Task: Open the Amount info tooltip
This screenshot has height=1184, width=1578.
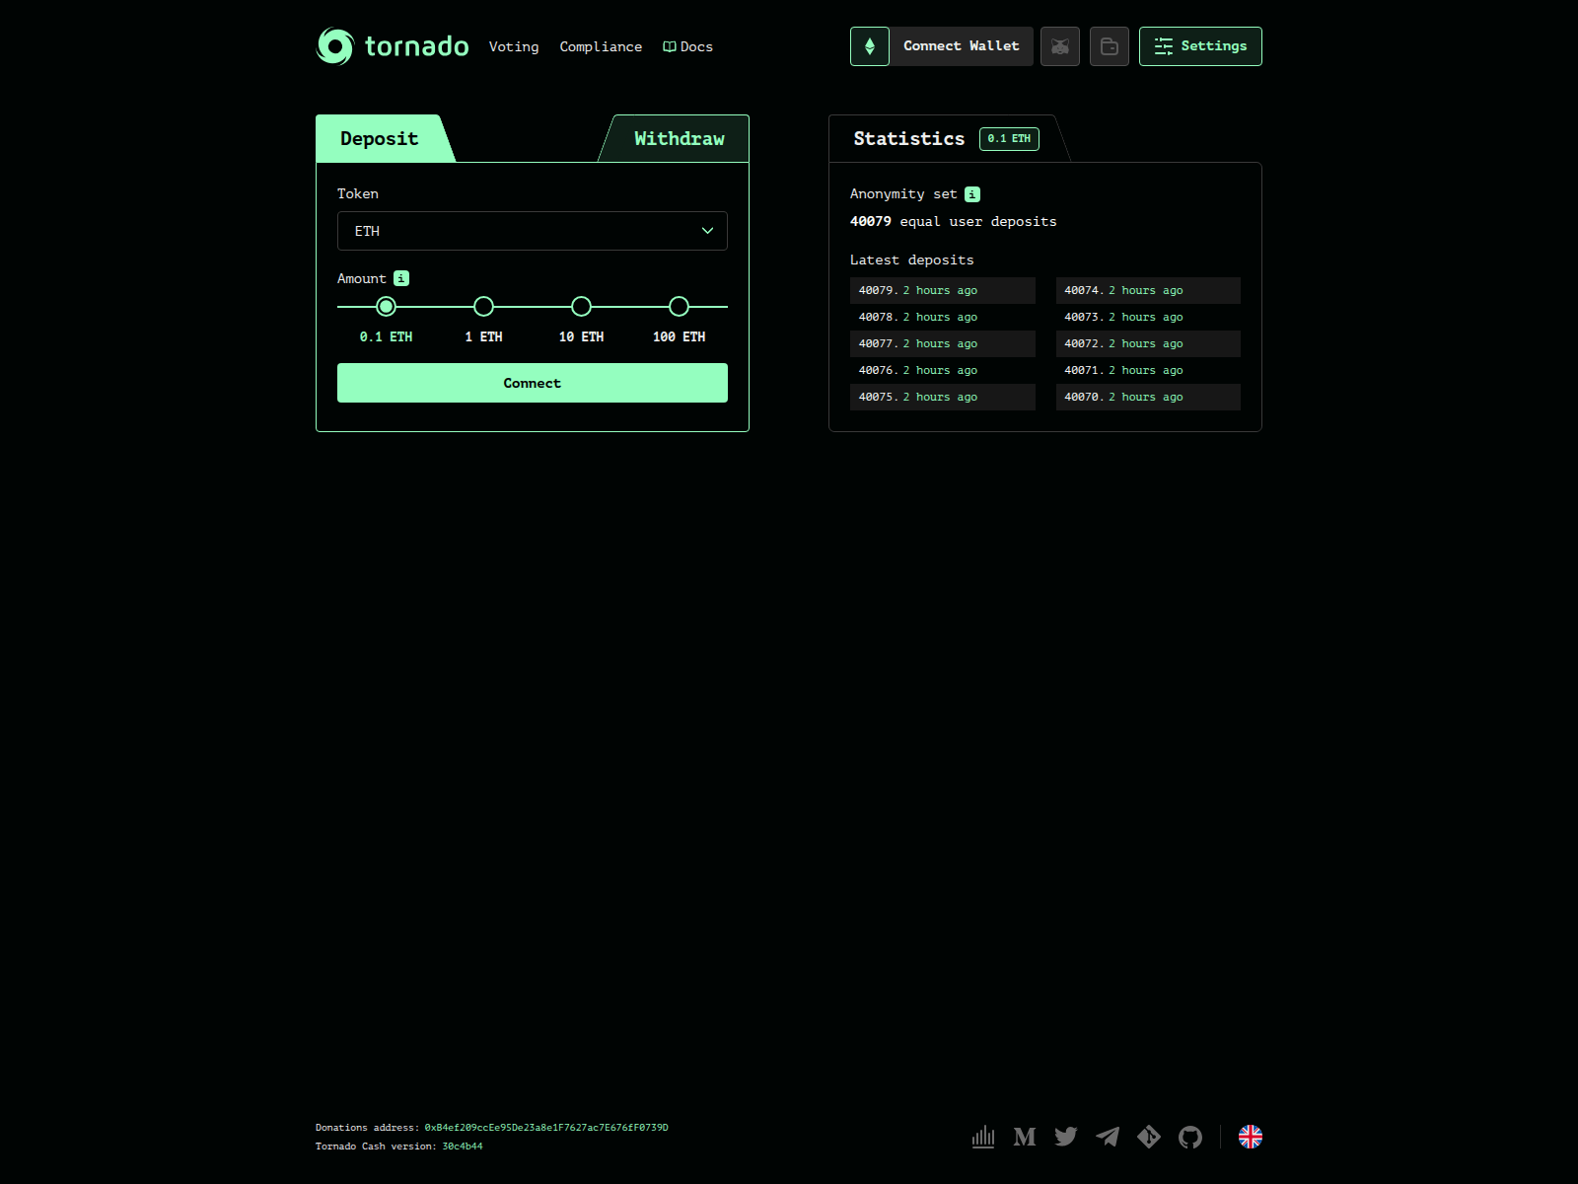Action: point(399,278)
